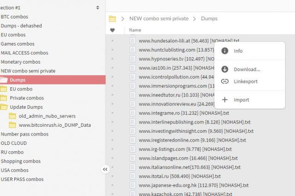Collapse sidebar with double-chevron button
The height and width of the screenshot is (196, 295).
pyautogui.click(x=105, y=169)
